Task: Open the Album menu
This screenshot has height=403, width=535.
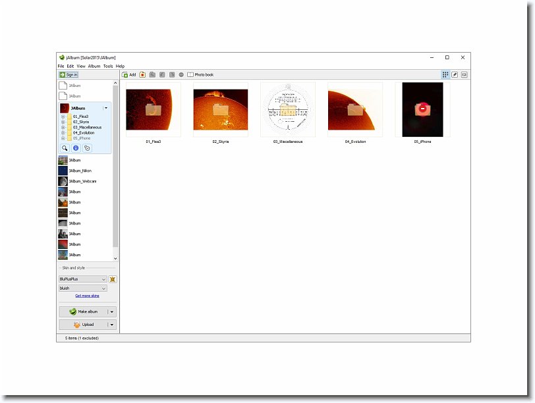Action: (x=94, y=66)
